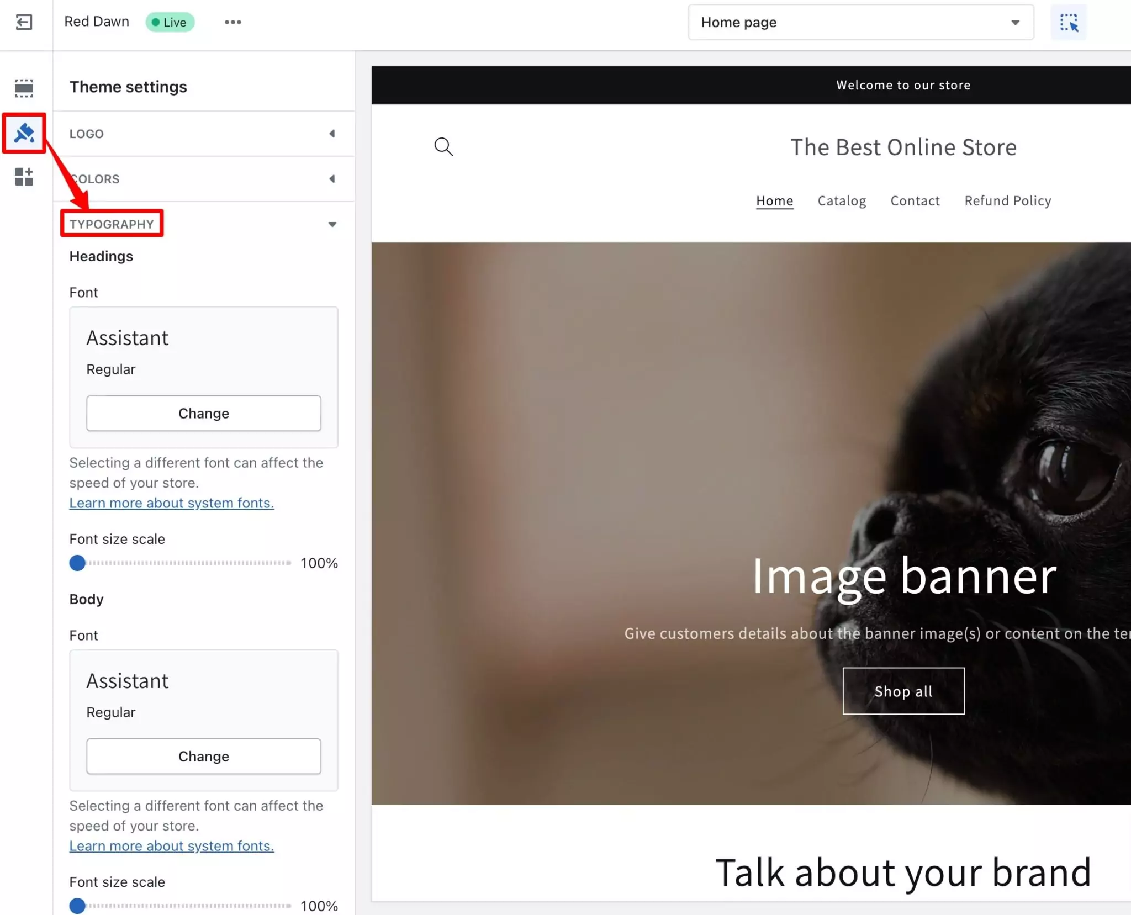1131x915 pixels.
Task: Click the Shop all banner button
Action: pyautogui.click(x=903, y=691)
